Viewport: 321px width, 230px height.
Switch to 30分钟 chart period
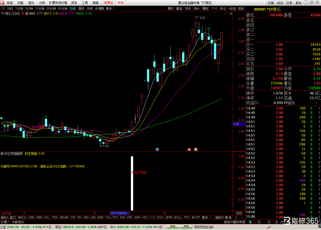51,9
